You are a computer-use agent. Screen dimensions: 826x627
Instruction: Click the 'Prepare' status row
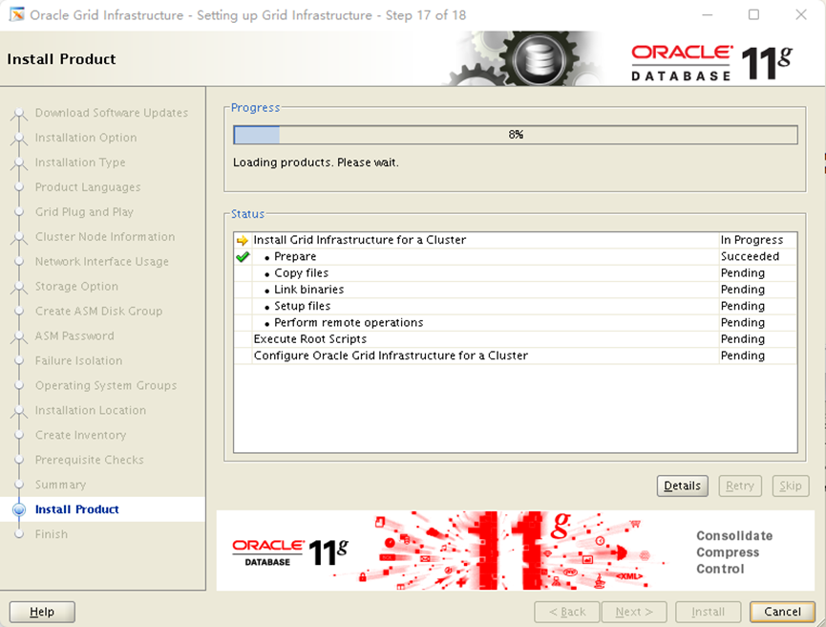[x=516, y=257]
